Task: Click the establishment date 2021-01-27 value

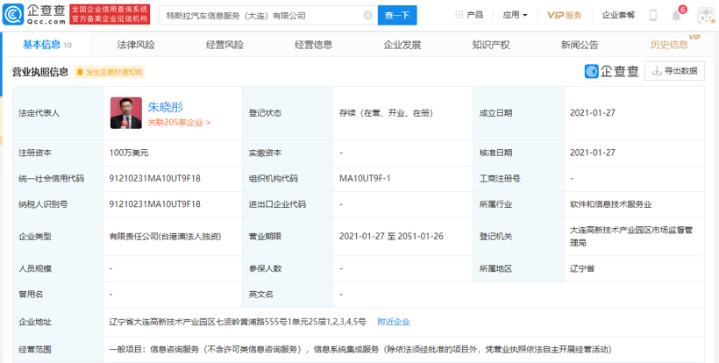Action: 593,113
